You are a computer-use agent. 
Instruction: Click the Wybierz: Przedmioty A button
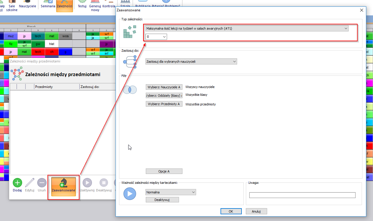tap(164, 104)
